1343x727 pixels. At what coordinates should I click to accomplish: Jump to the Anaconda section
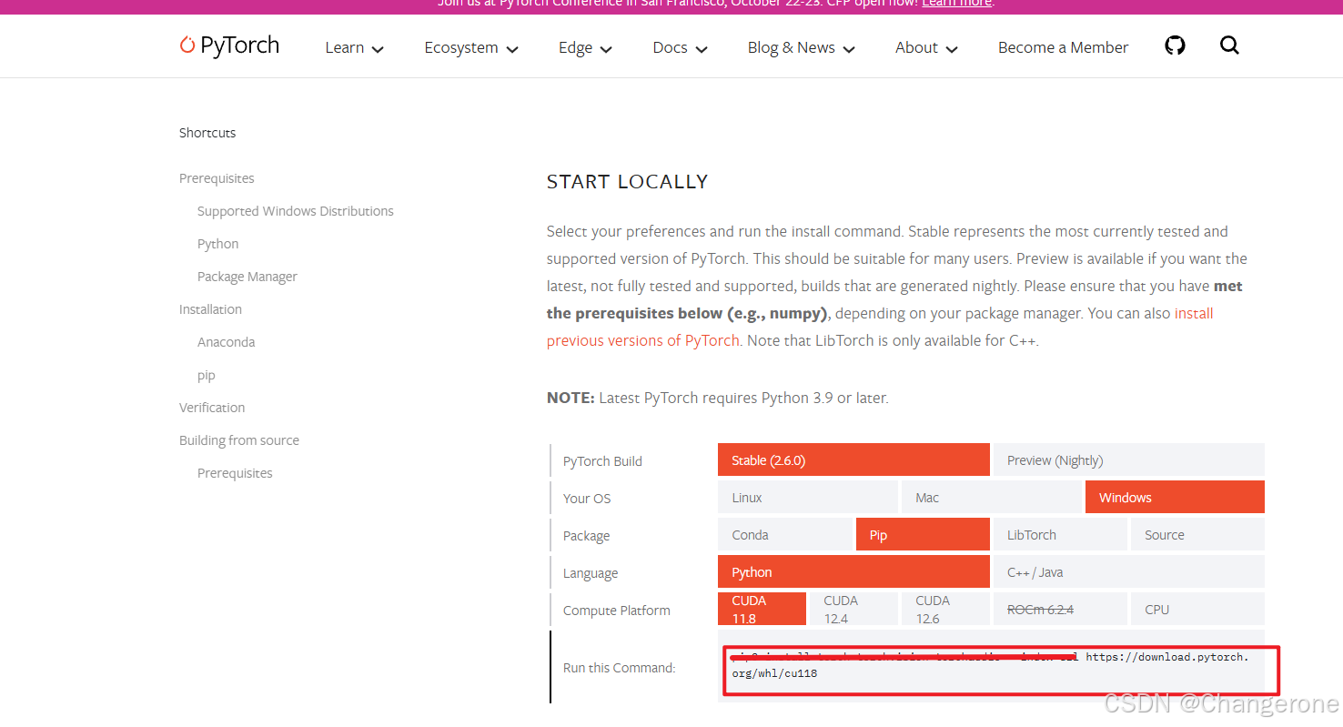click(227, 342)
